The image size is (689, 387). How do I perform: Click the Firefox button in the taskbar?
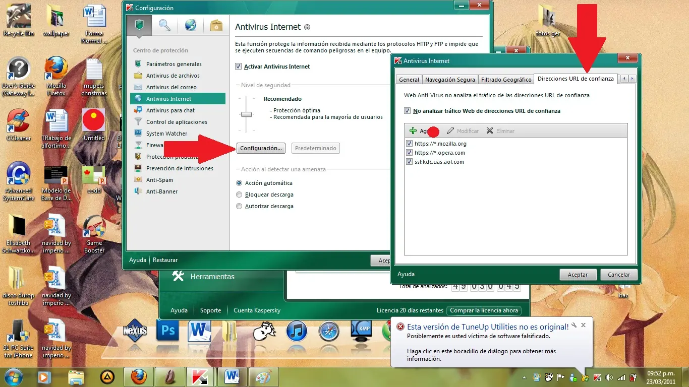139,376
